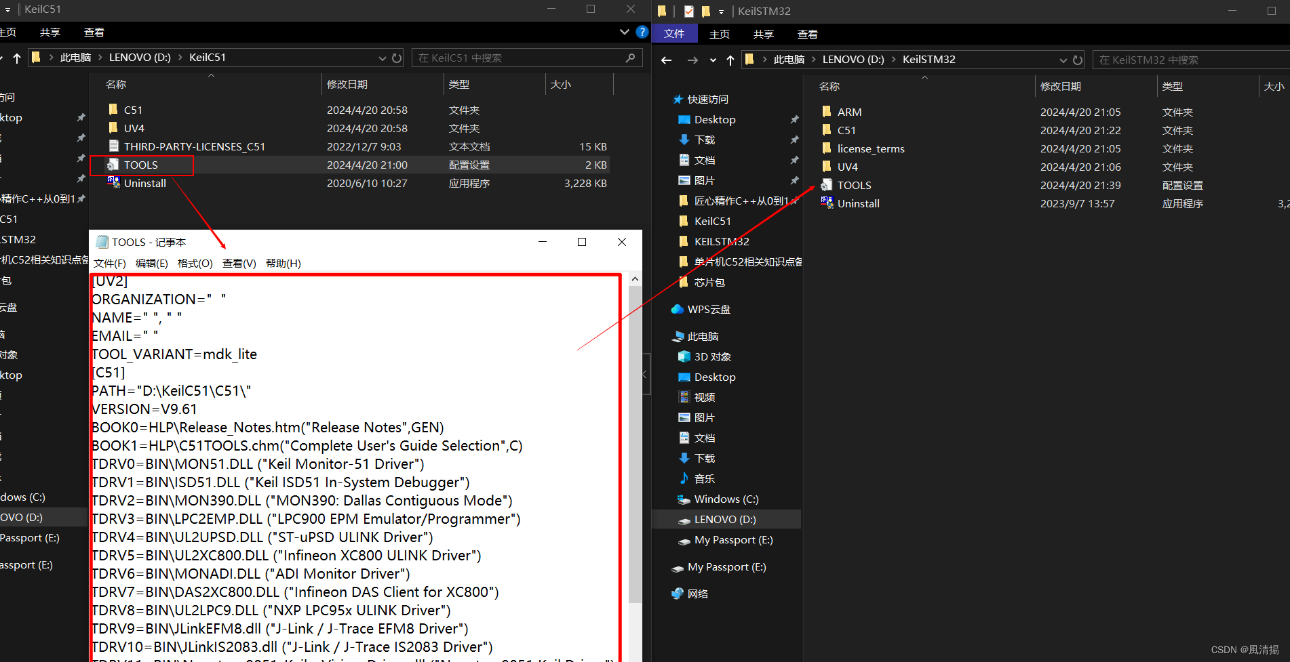Open Notepad 格式(O) menu
The width and height of the screenshot is (1290, 662).
(195, 263)
